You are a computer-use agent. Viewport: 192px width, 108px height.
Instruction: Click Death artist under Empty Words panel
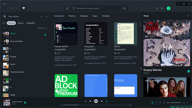point(146,73)
